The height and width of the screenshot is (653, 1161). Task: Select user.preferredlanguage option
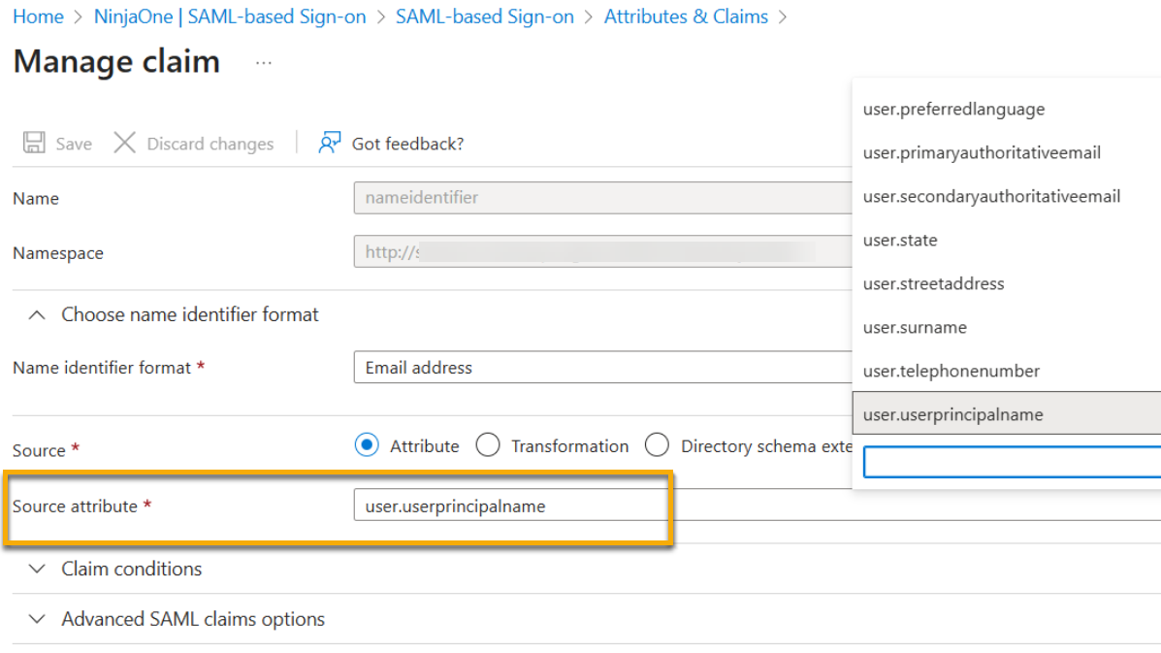pyautogui.click(x=953, y=109)
